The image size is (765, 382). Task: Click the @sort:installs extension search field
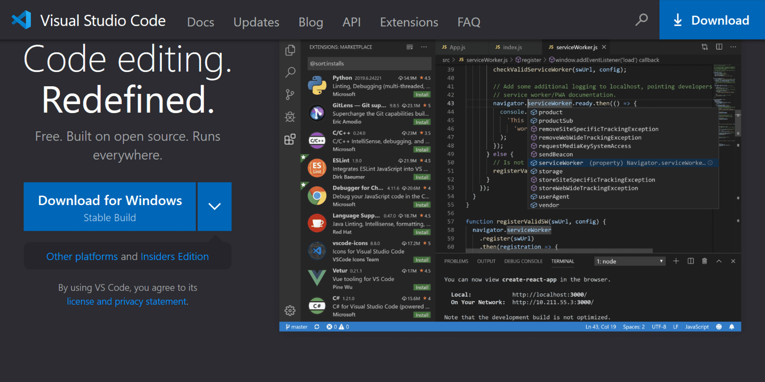pos(369,63)
